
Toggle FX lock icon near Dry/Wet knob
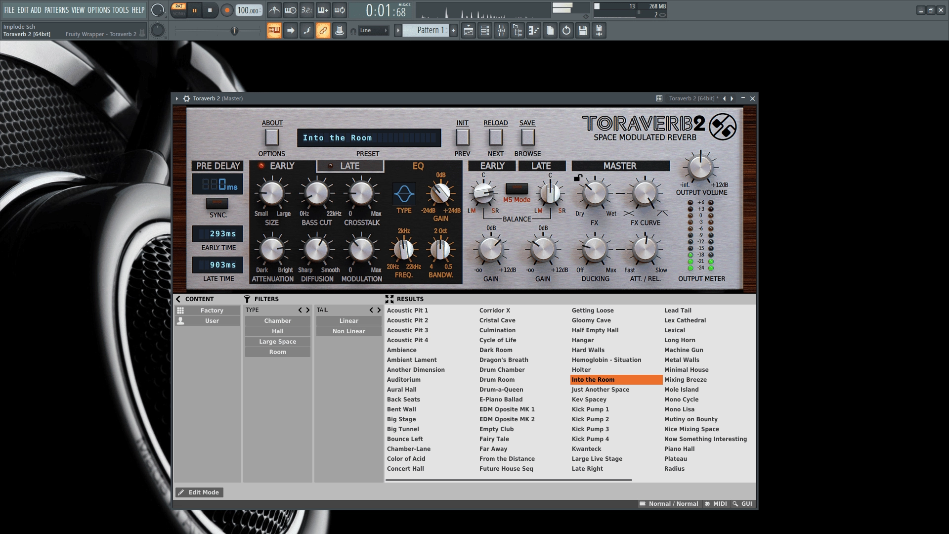click(x=577, y=178)
